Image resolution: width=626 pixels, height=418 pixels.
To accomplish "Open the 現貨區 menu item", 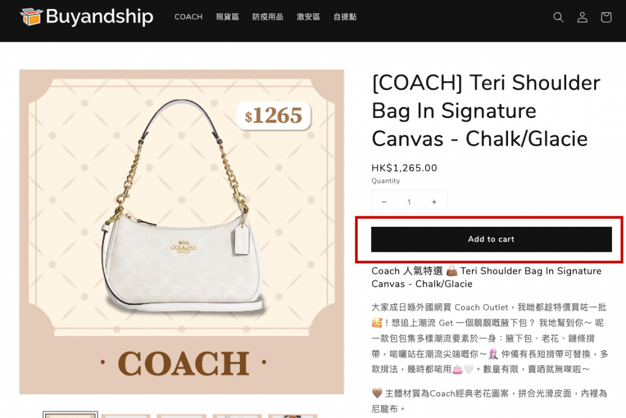I will (227, 17).
